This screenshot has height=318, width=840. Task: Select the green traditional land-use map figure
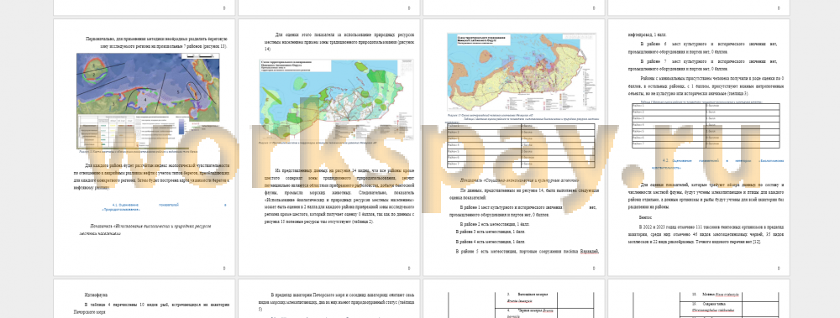(337, 100)
